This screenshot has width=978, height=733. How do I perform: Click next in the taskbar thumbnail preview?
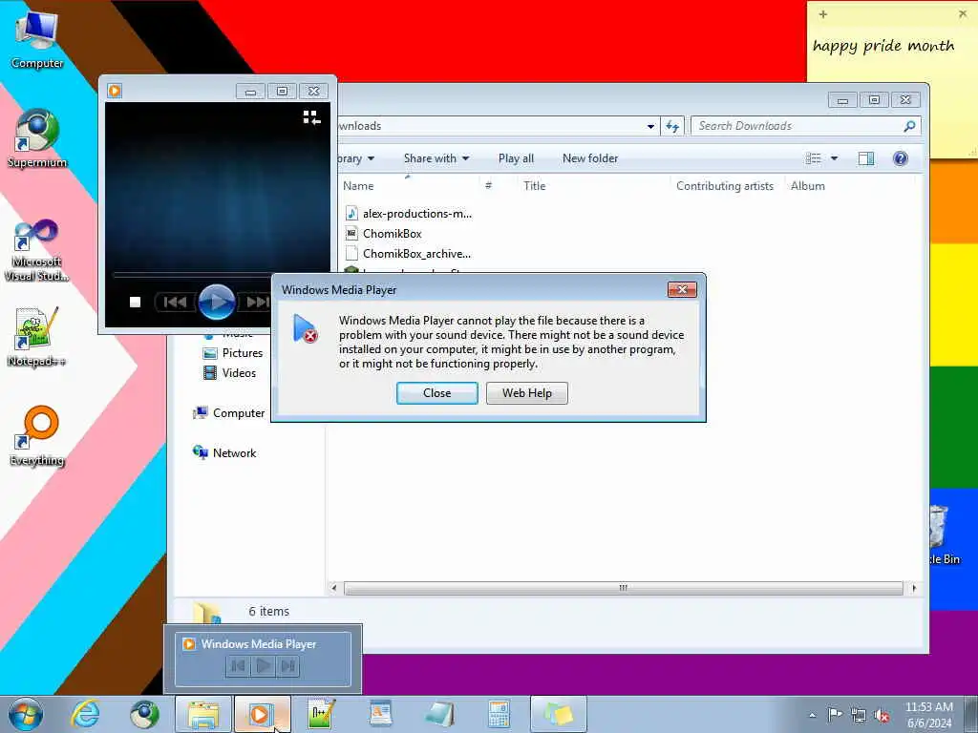[287, 666]
